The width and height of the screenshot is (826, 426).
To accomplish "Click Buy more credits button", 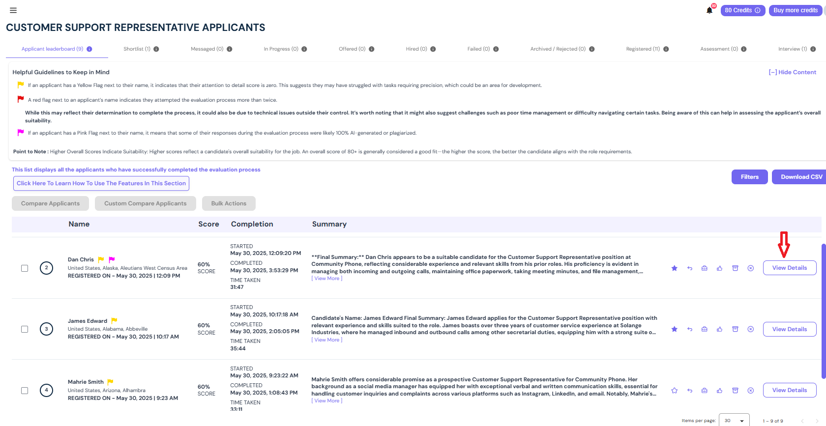I will tap(796, 10).
